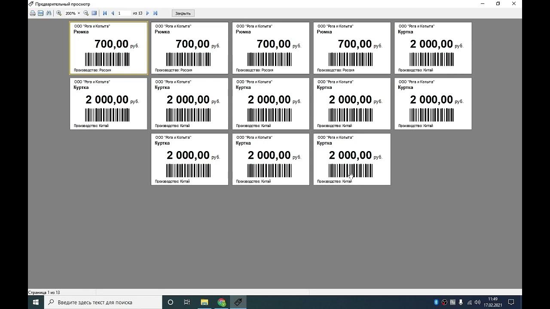Viewport: 550px width, 309px height.
Task: Click the page number field showing 1
Action: click(124, 13)
